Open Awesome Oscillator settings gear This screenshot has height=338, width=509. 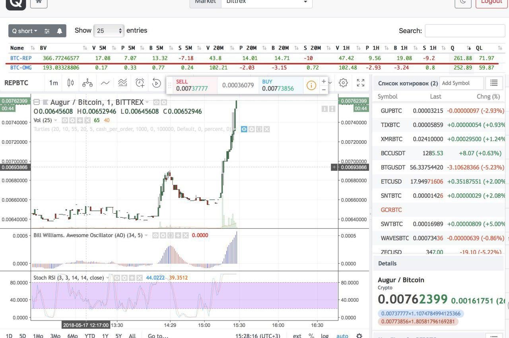163,235
